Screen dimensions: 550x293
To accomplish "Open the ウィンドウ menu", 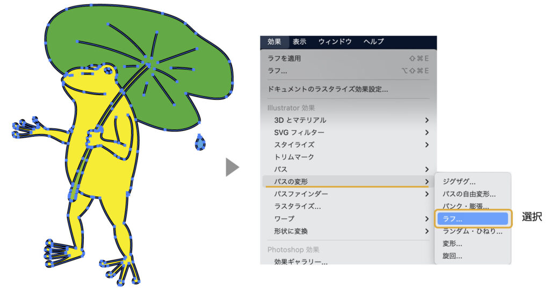I will click(x=335, y=42).
